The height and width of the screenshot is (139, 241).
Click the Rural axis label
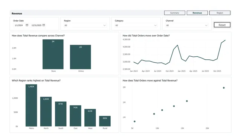pyautogui.click(x=105, y=128)
